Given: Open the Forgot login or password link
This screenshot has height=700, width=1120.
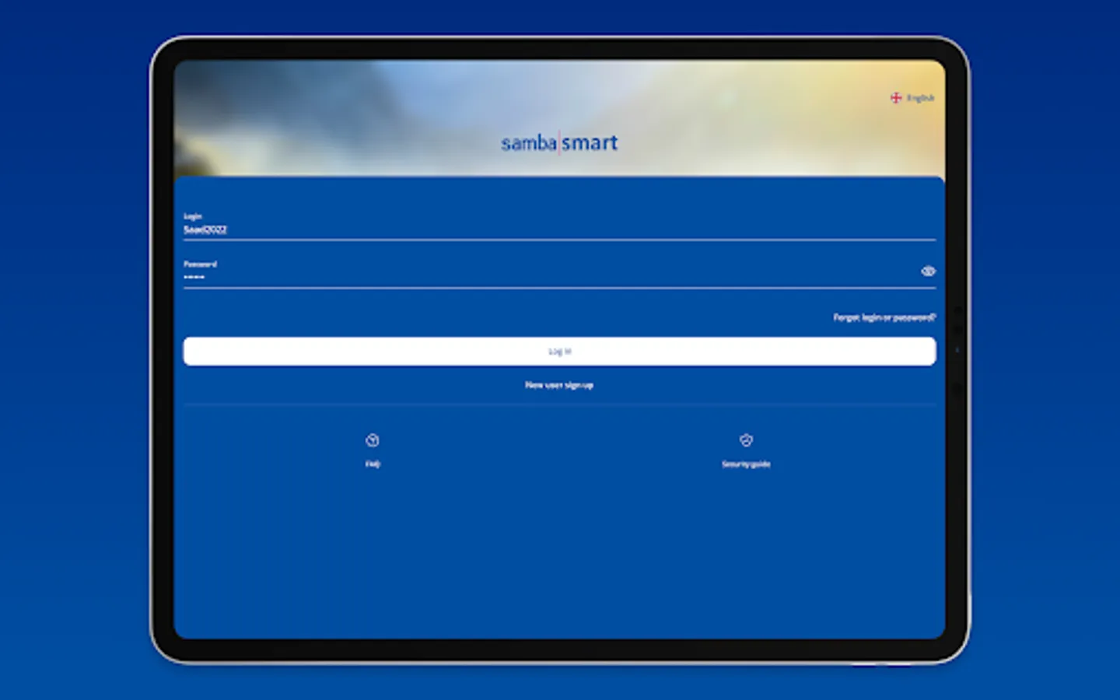Looking at the screenshot, I should (x=884, y=317).
